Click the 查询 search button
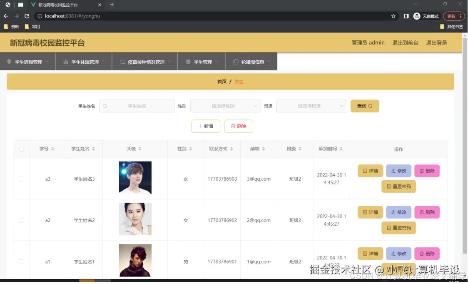The image size is (468, 284). point(365,106)
